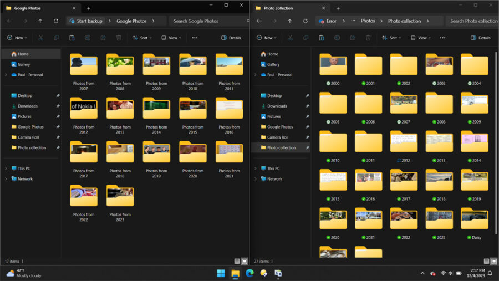Select the Google Photos window tab
Image resolution: width=499 pixels, height=281 pixels.
42,8
